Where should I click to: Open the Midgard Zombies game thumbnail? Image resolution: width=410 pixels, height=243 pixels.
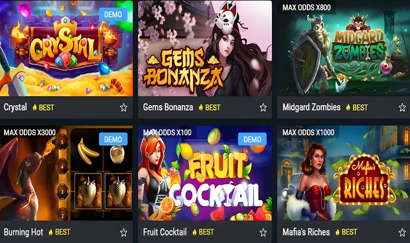click(343, 48)
